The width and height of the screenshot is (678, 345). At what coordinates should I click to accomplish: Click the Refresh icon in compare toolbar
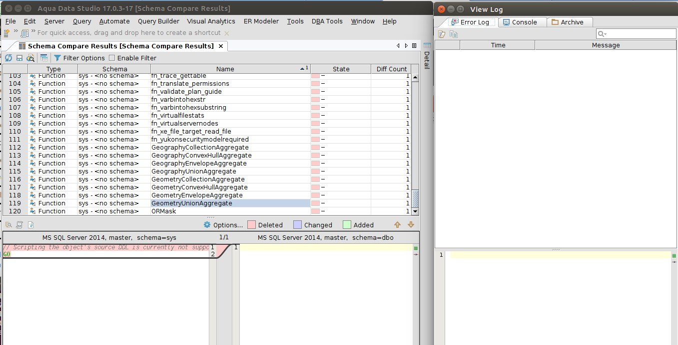(8, 58)
